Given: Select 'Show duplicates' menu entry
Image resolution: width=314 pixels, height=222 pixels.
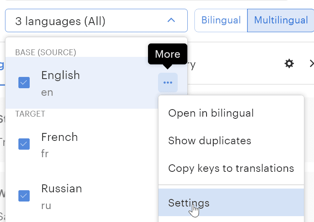Looking at the screenshot, I should coord(209,140).
